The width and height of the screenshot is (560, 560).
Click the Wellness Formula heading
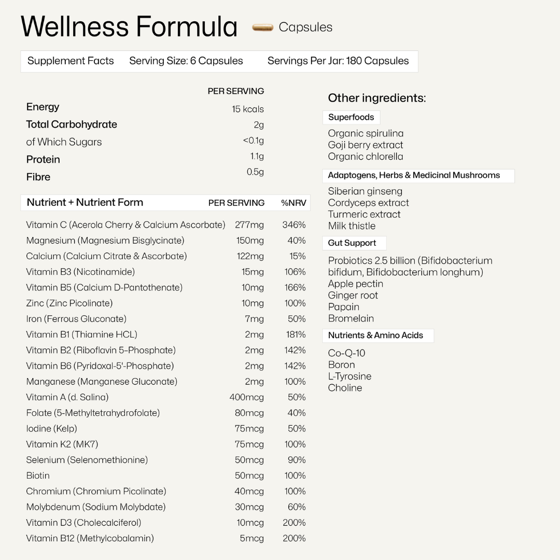coord(129,27)
